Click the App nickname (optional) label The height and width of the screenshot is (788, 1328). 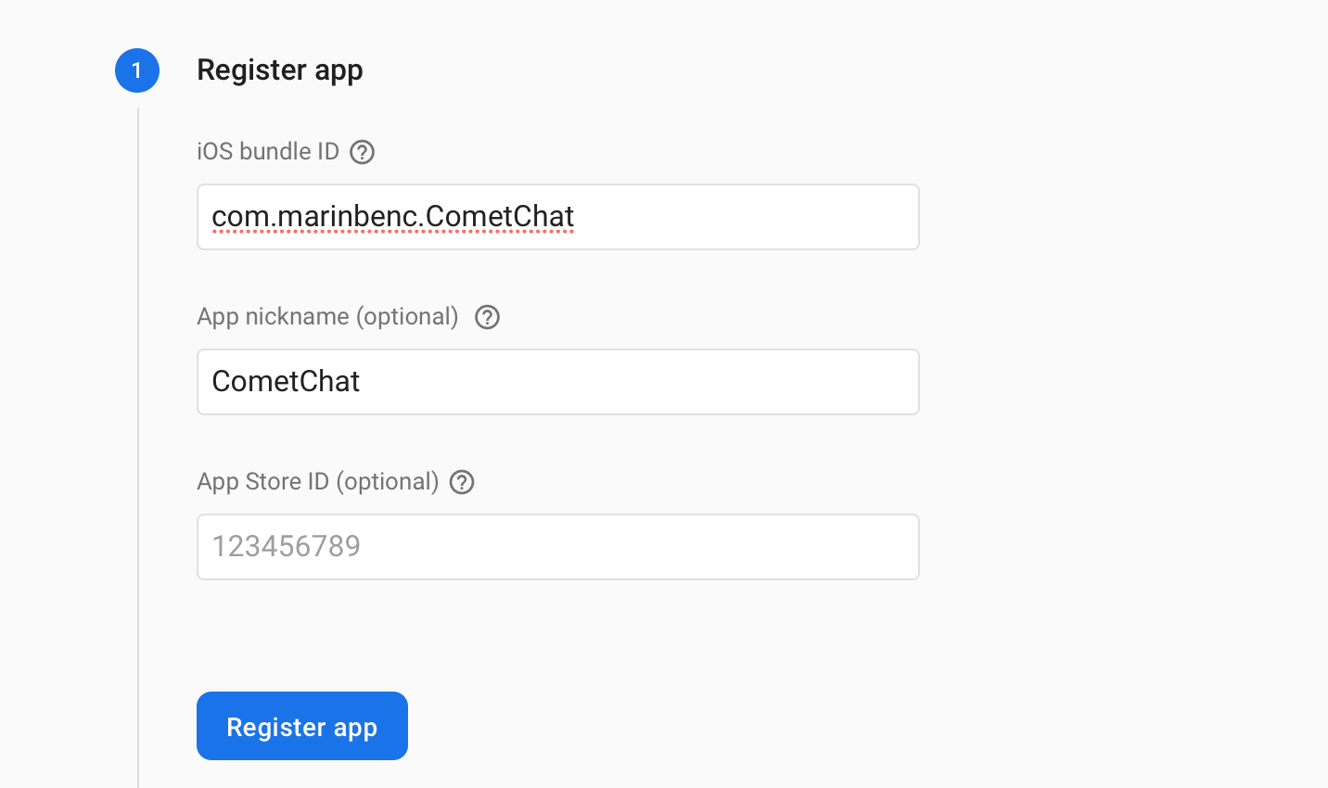(x=327, y=317)
